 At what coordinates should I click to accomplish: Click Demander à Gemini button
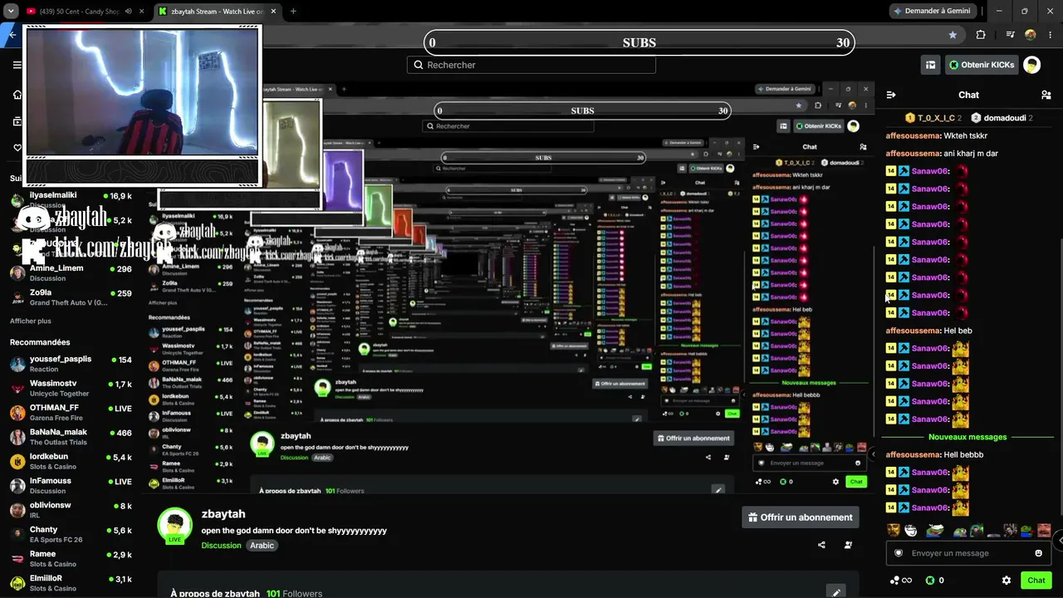point(933,11)
